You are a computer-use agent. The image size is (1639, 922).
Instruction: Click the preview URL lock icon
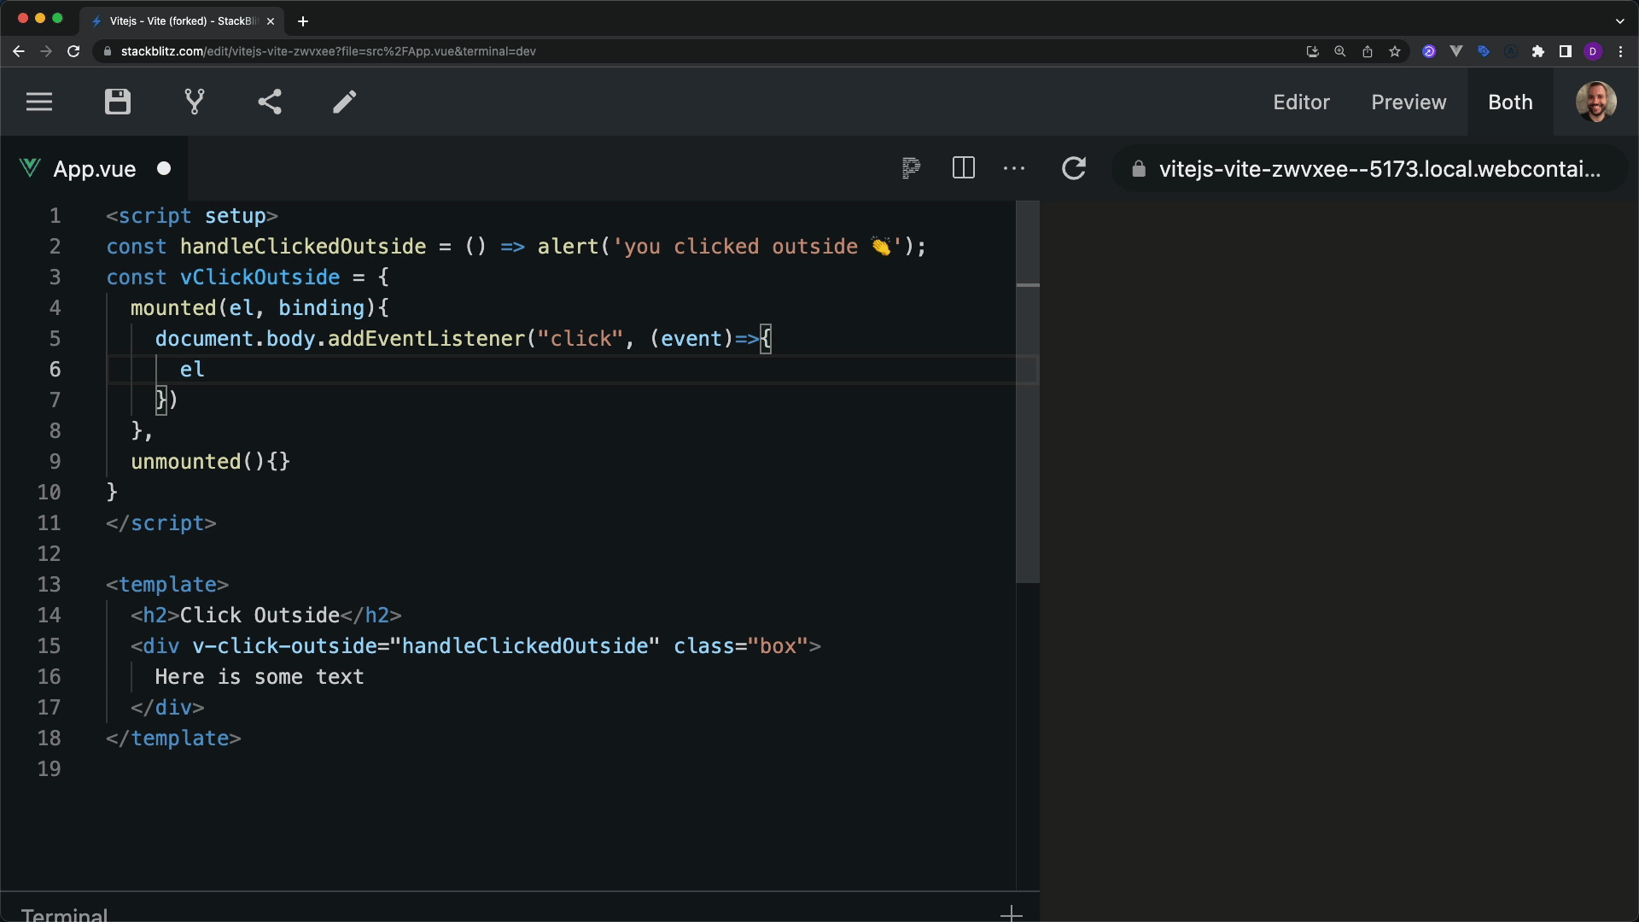coord(1138,169)
